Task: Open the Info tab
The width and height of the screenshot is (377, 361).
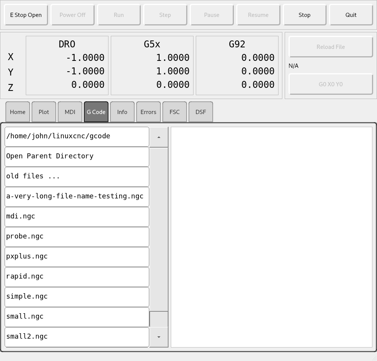Action: click(122, 112)
